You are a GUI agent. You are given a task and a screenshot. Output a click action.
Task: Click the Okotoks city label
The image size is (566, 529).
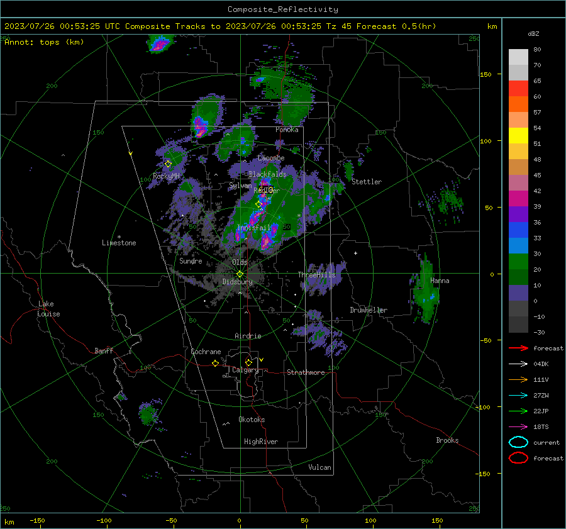pos(252,420)
